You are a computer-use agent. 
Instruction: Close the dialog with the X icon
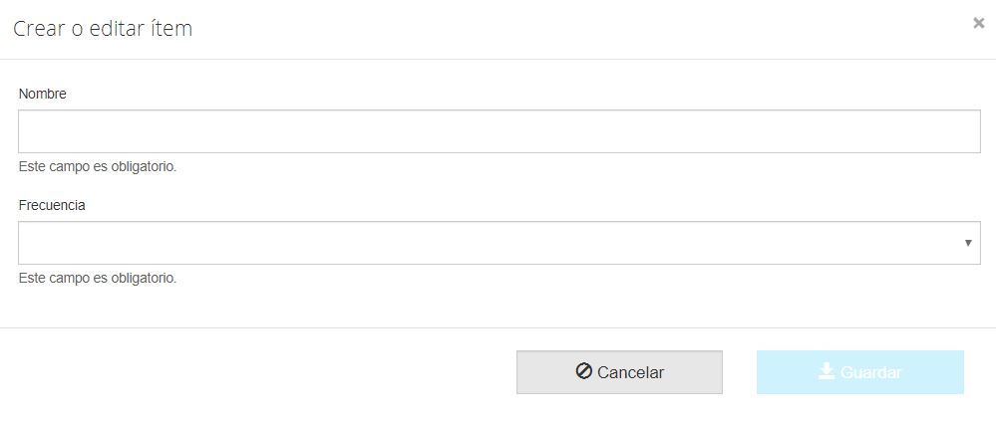pyautogui.click(x=978, y=23)
